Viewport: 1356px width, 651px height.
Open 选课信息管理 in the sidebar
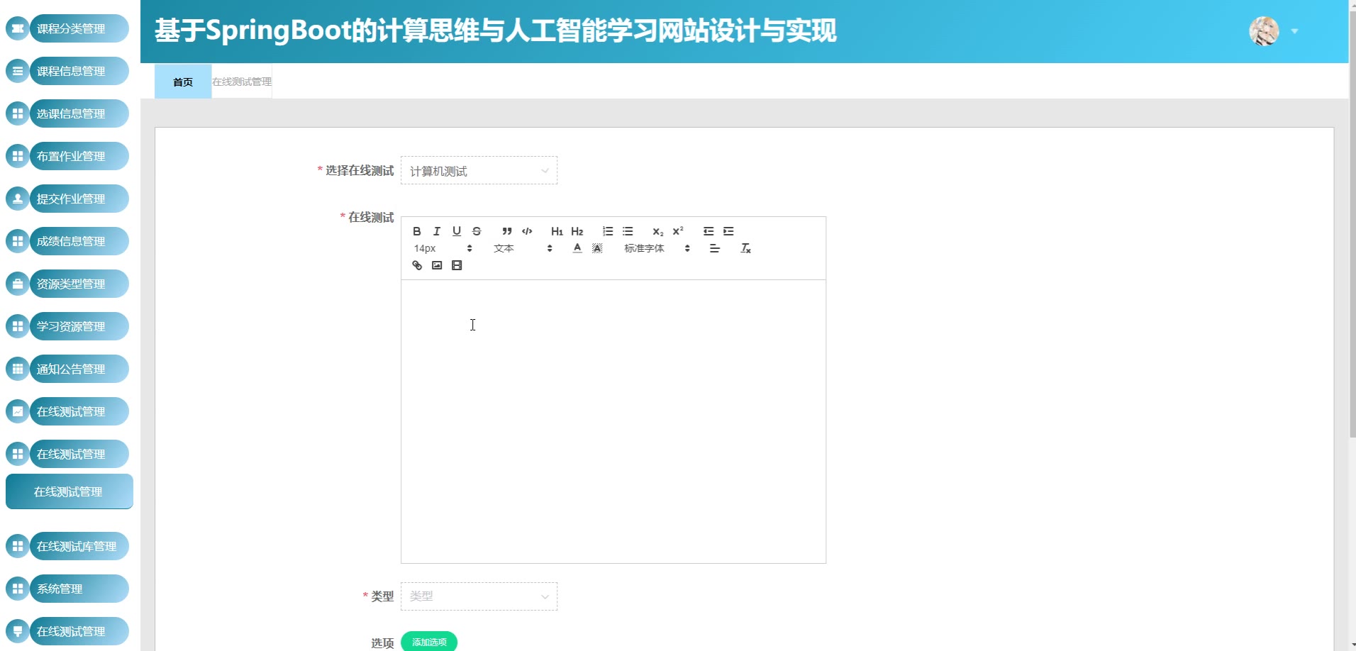click(67, 113)
